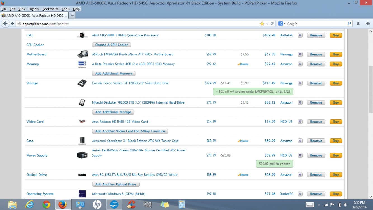The width and height of the screenshot is (373, 210).
Task: Open the bookmark star dropdown arrow
Action: [267, 24]
